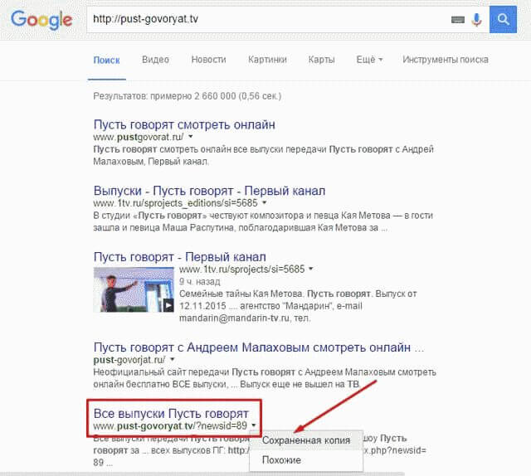
Task: Click the Google logo
Action: click(x=41, y=20)
